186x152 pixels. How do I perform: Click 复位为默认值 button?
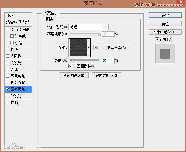tap(106, 75)
